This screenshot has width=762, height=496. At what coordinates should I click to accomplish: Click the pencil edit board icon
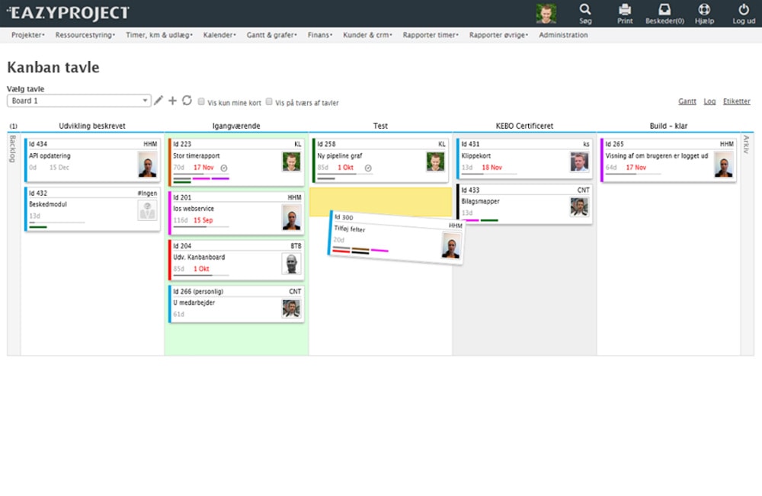158,101
